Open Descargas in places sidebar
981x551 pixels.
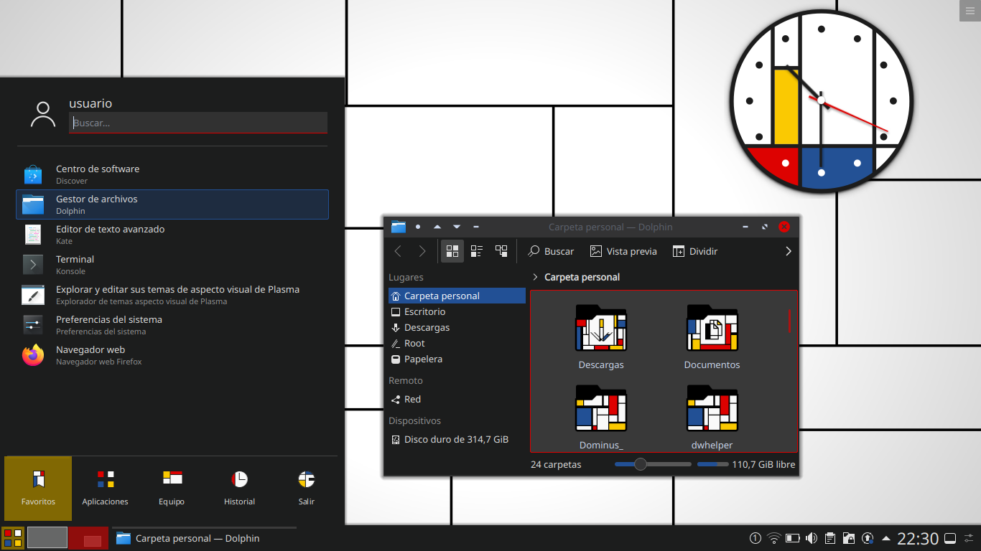pos(457,327)
